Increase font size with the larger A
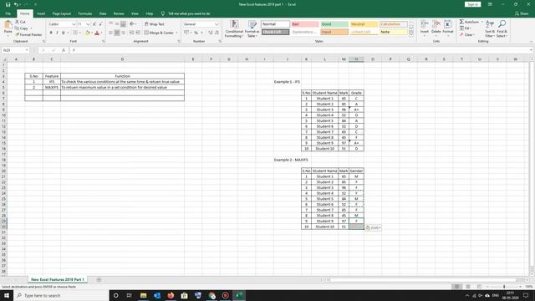The height and width of the screenshot is (301, 535). [x=94, y=24]
